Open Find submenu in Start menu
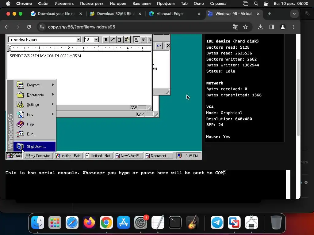The height and width of the screenshot is (235, 314). pyautogui.click(x=35, y=114)
